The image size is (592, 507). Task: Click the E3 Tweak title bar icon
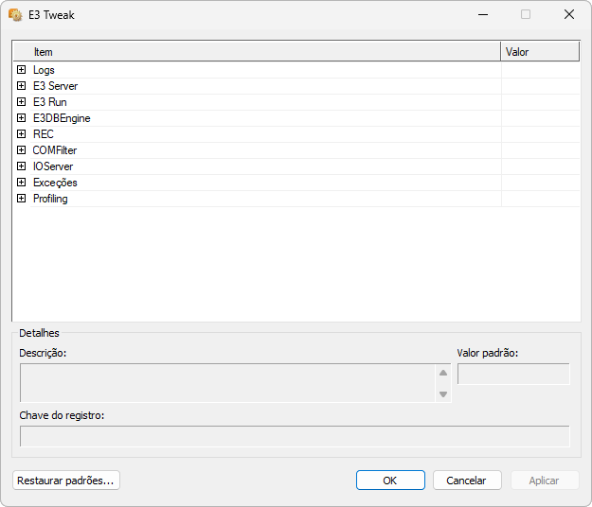(x=15, y=14)
